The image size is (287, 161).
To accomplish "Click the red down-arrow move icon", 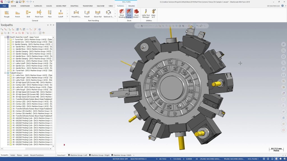I will (x=13, y=33).
